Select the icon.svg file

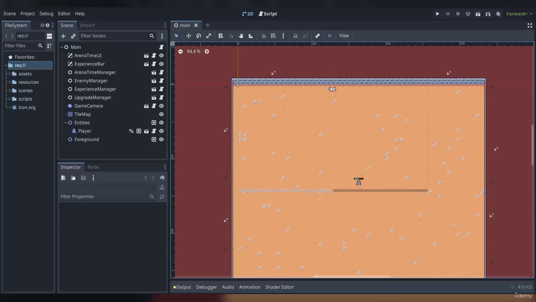pos(27,107)
